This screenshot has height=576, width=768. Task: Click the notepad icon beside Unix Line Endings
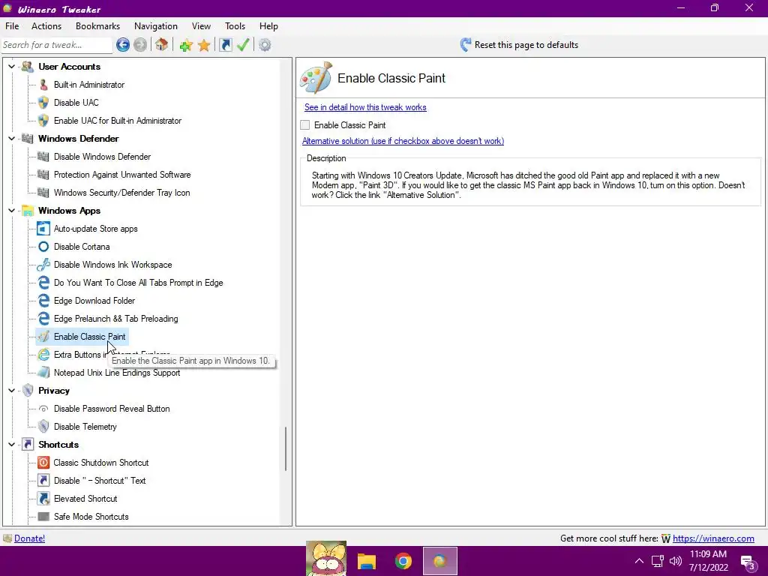(x=43, y=373)
